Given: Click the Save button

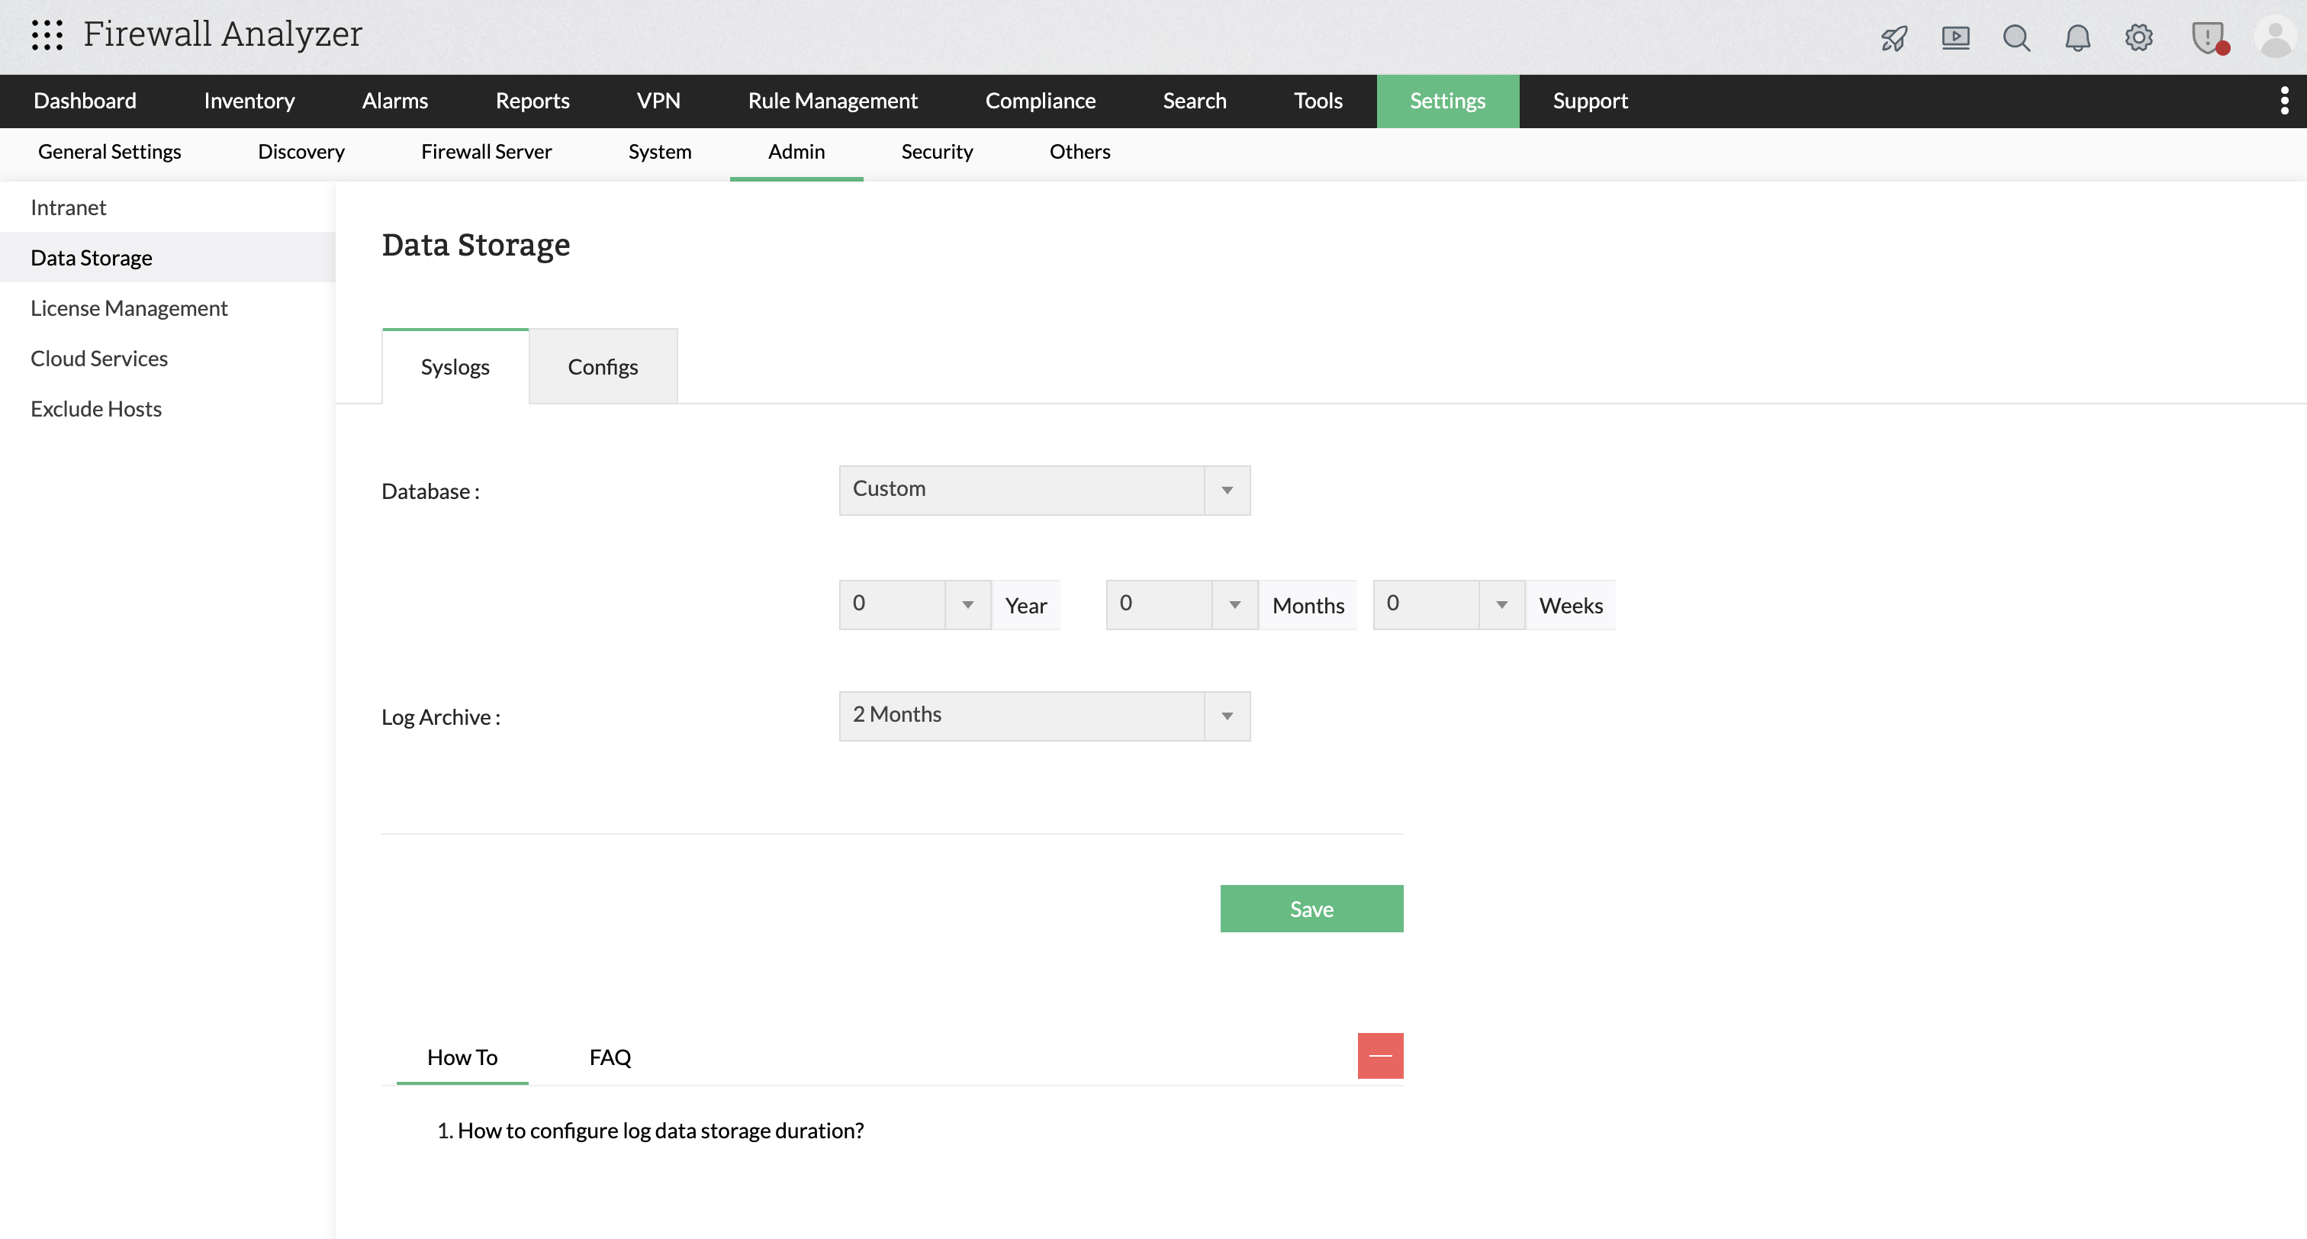Looking at the screenshot, I should point(1311,909).
